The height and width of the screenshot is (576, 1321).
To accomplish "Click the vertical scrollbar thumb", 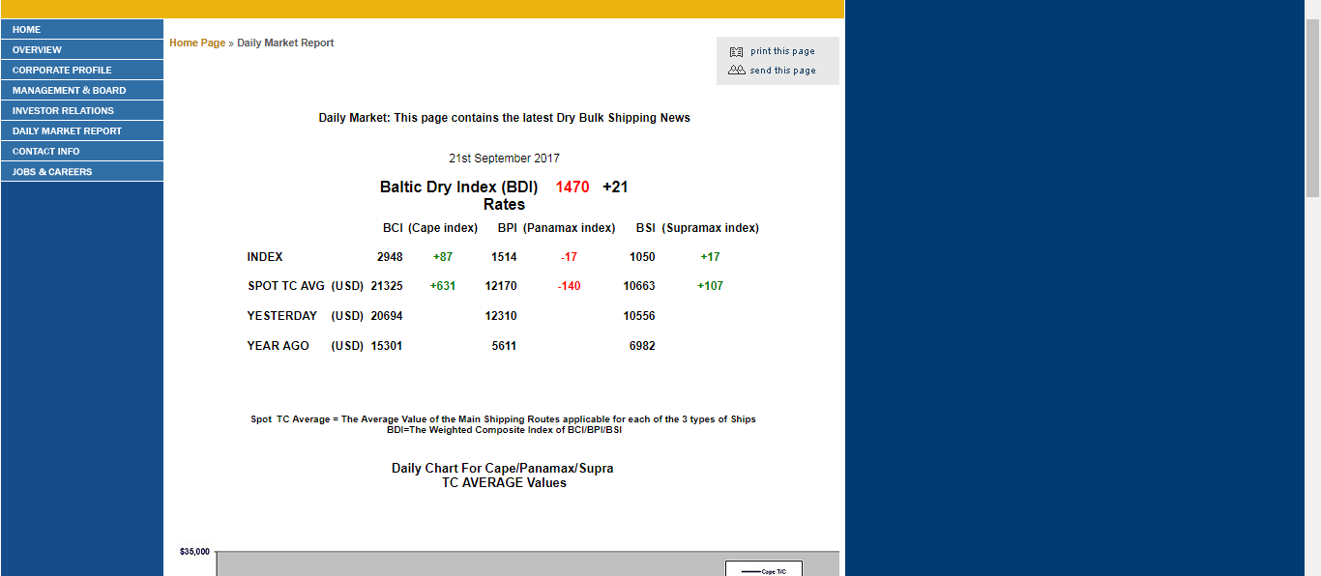I will (x=1313, y=108).
